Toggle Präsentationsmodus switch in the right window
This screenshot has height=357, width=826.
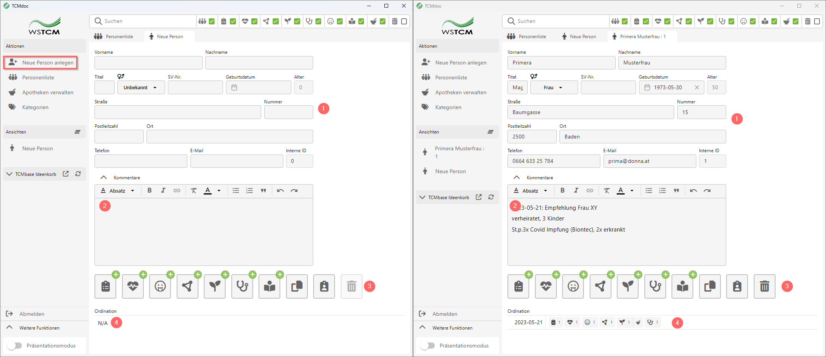click(x=428, y=346)
